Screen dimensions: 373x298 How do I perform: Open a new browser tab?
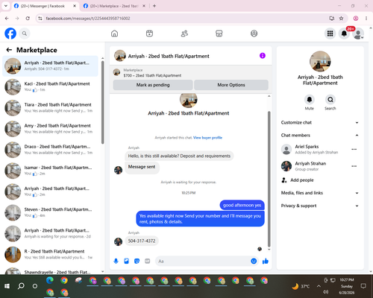click(x=154, y=6)
